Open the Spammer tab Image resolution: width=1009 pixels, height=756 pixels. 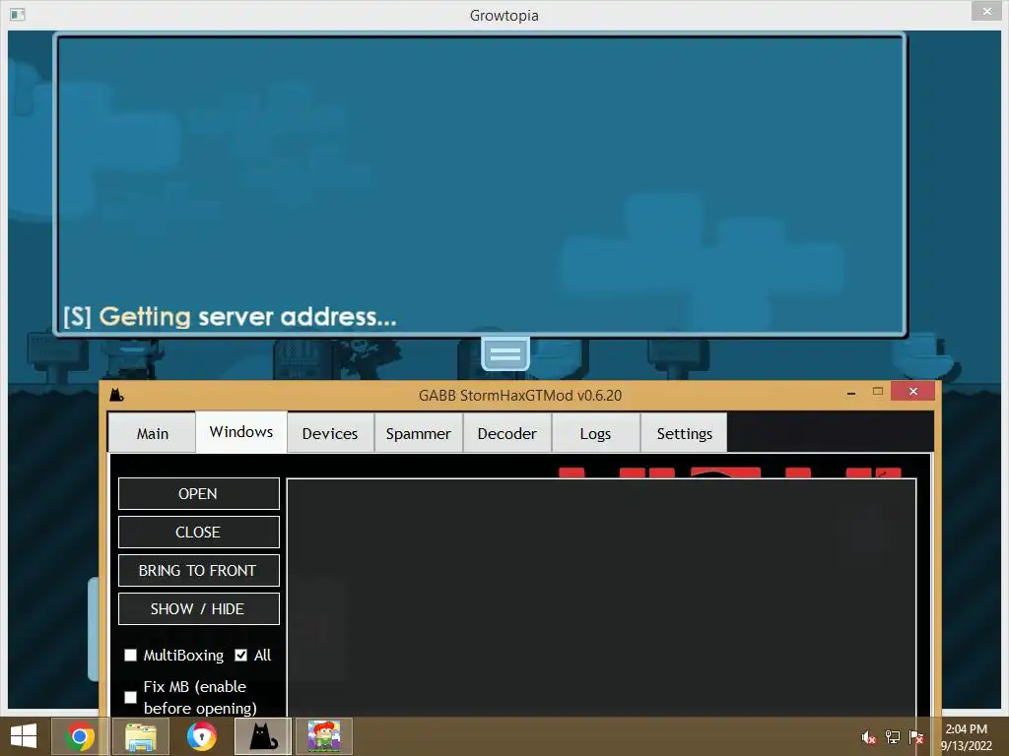[418, 433]
